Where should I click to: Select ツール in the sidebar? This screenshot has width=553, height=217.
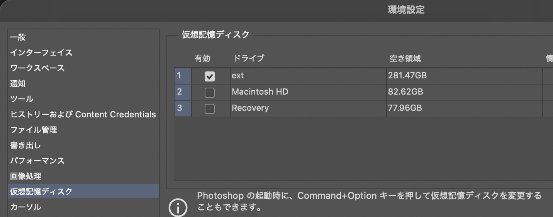coord(83,99)
